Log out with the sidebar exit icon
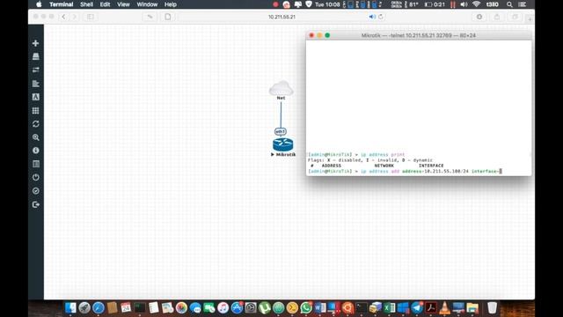 35,204
